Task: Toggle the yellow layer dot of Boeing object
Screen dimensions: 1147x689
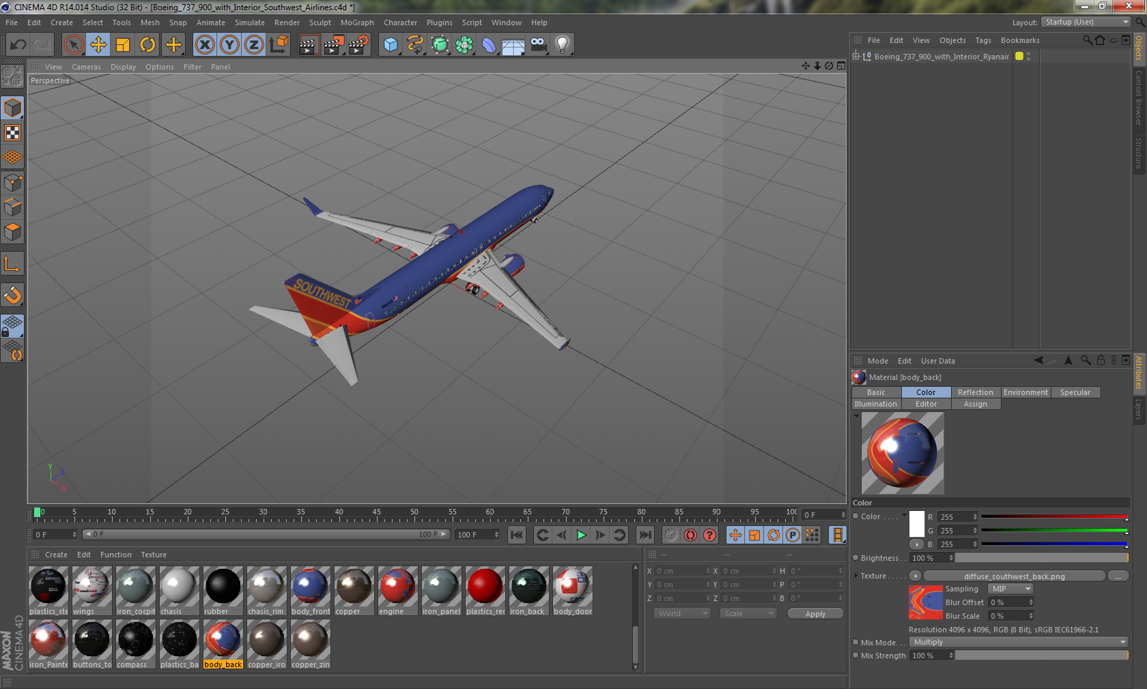Action: coord(1019,57)
